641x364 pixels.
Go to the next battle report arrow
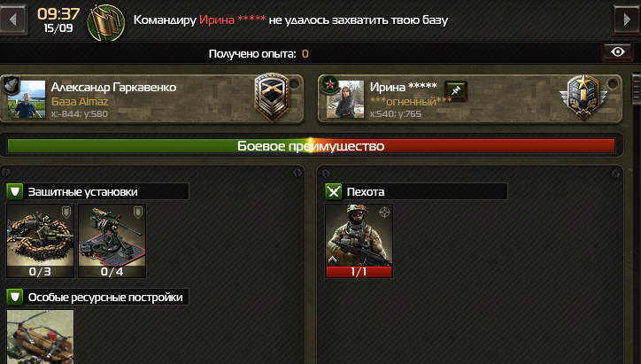coord(626,19)
